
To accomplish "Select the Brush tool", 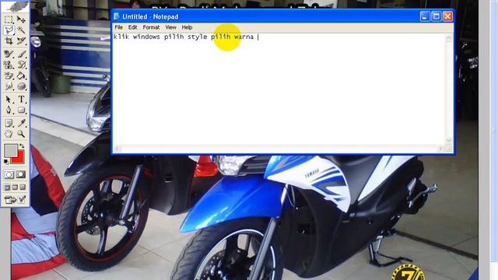I will click(x=21, y=54).
